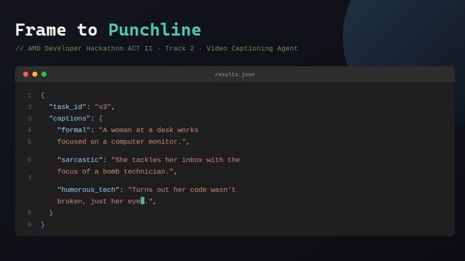
Task: Click line number 4 in the gutter
Action: click(x=29, y=130)
